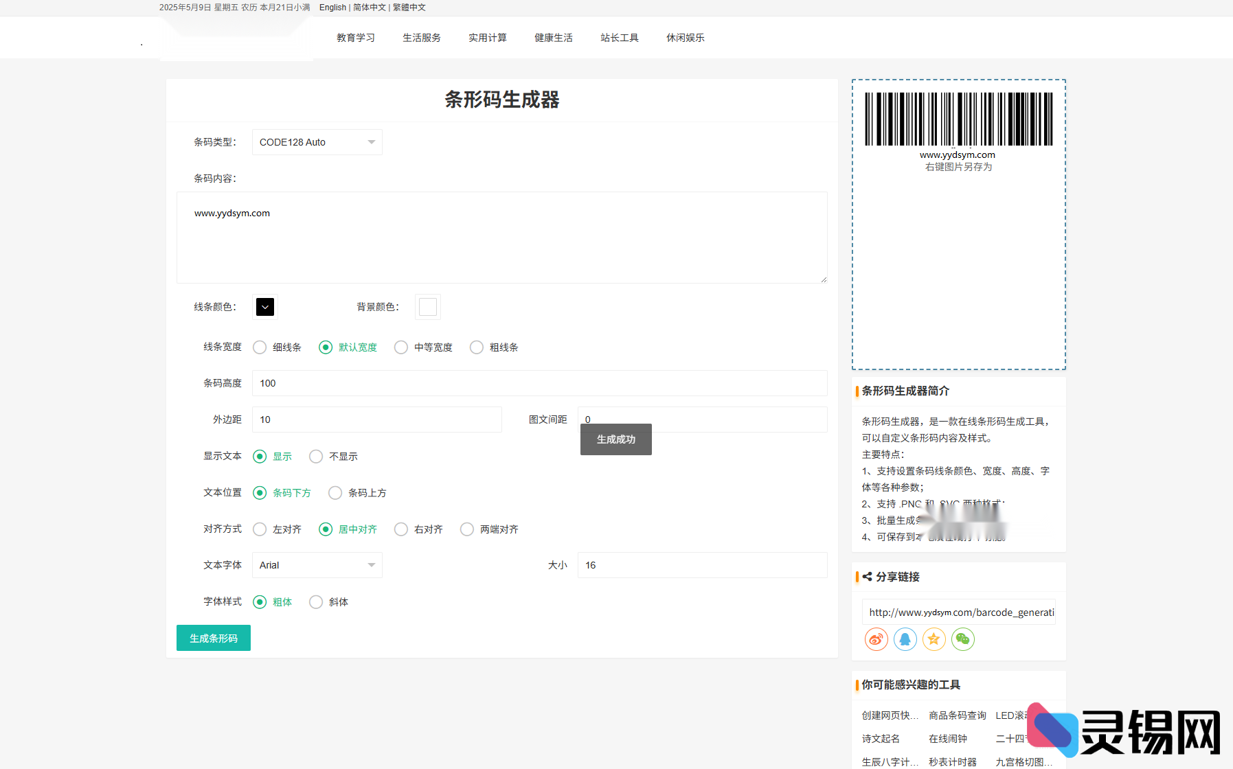The height and width of the screenshot is (769, 1233).
Task: Open the 站长工具 menu
Action: click(620, 38)
